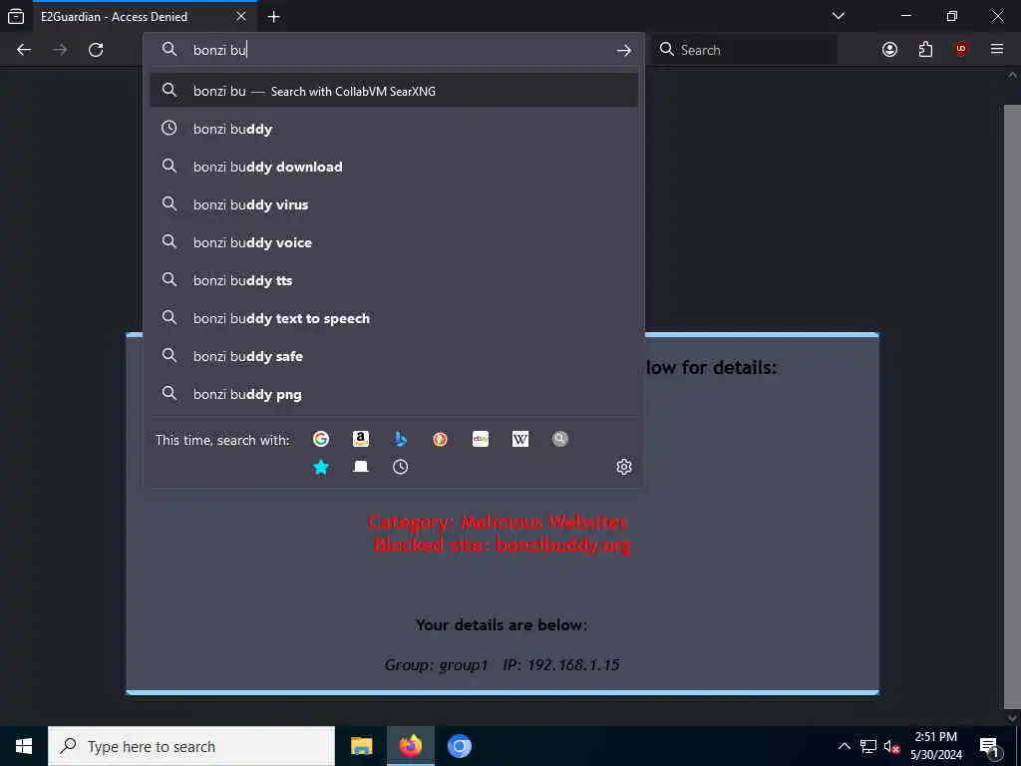Select the E2Guardian - Access Denied tab
1021x766 pixels.
click(x=145, y=16)
